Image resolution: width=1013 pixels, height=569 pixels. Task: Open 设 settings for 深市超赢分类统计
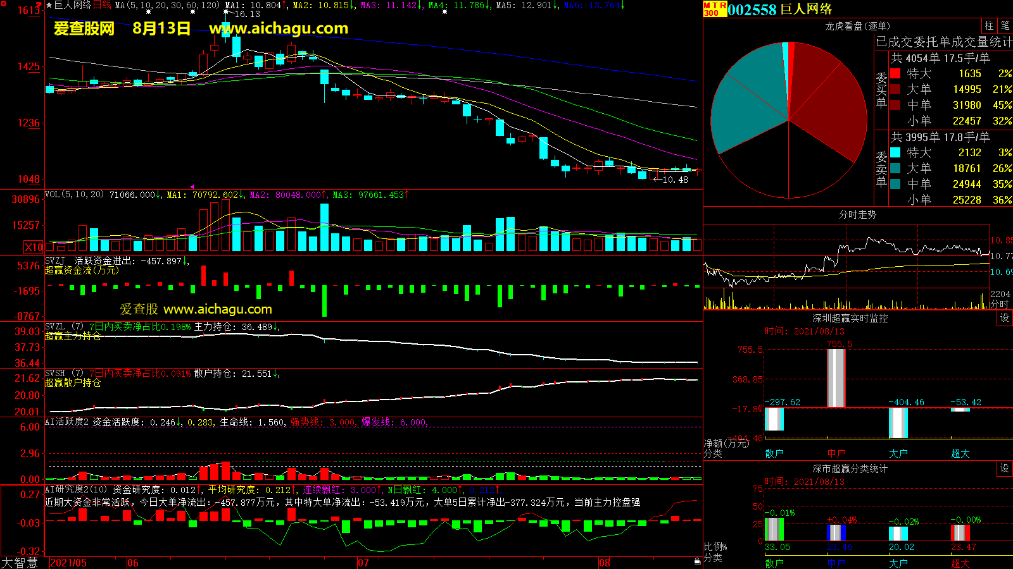(1005, 468)
